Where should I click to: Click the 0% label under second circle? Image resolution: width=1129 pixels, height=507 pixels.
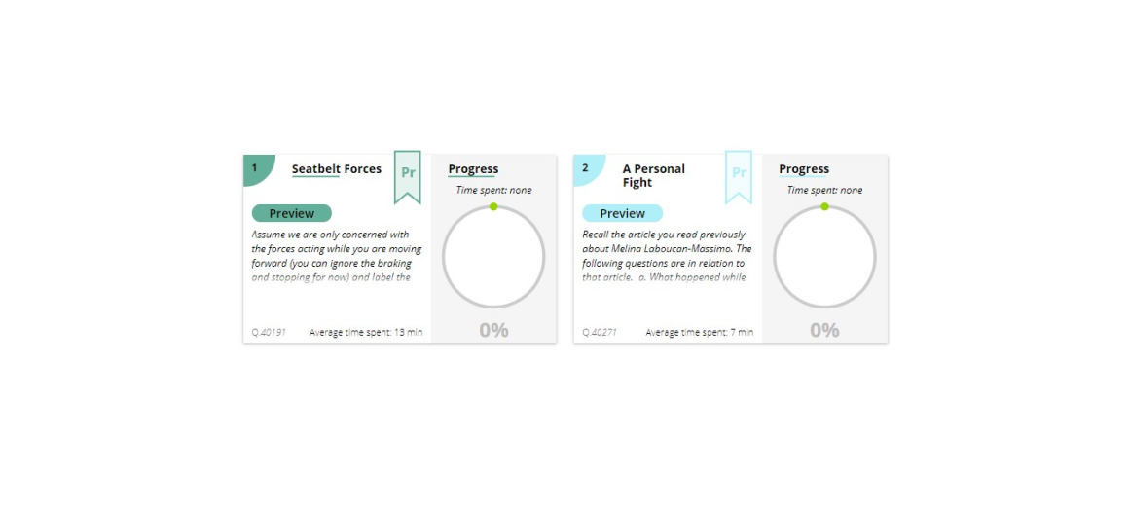tap(824, 330)
